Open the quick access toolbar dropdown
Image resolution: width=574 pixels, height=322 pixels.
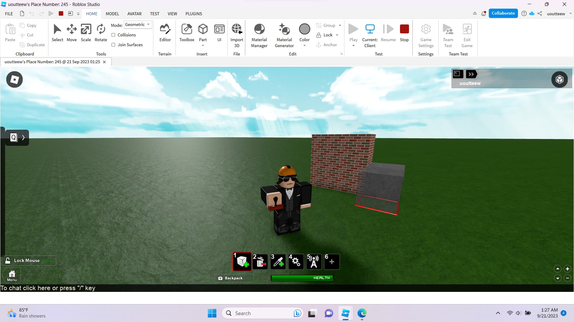click(78, 14)
